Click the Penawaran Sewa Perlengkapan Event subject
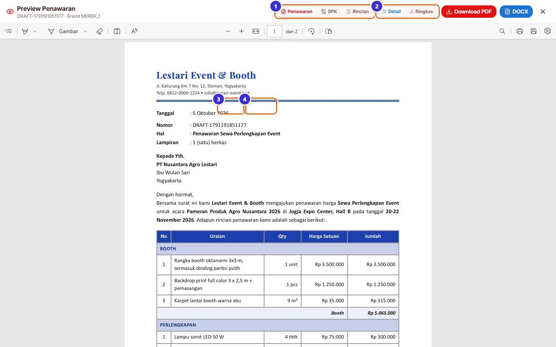 (x=236, y=134)
